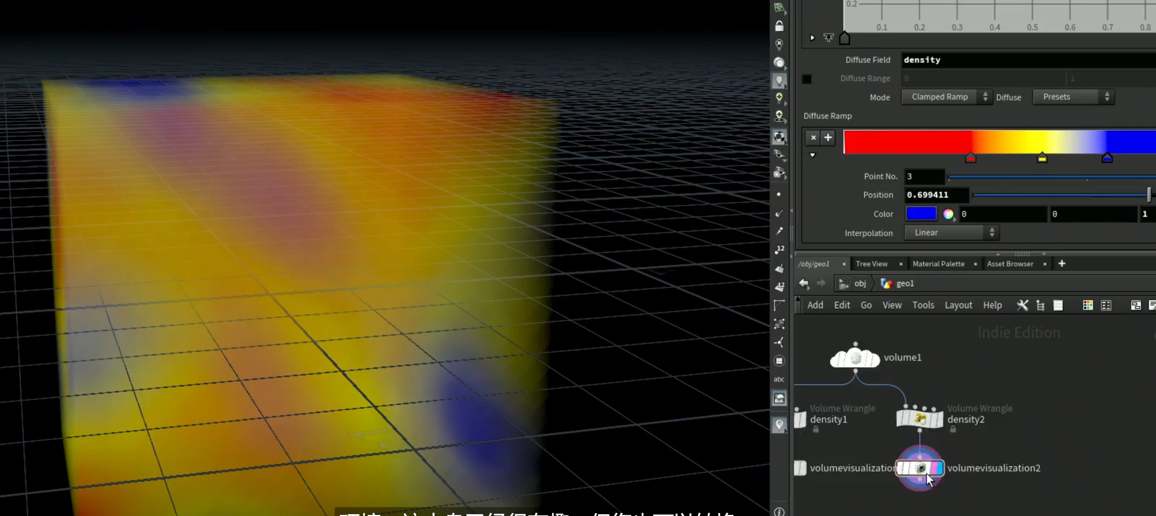Toggle the abc text display option

coord(779,380)
